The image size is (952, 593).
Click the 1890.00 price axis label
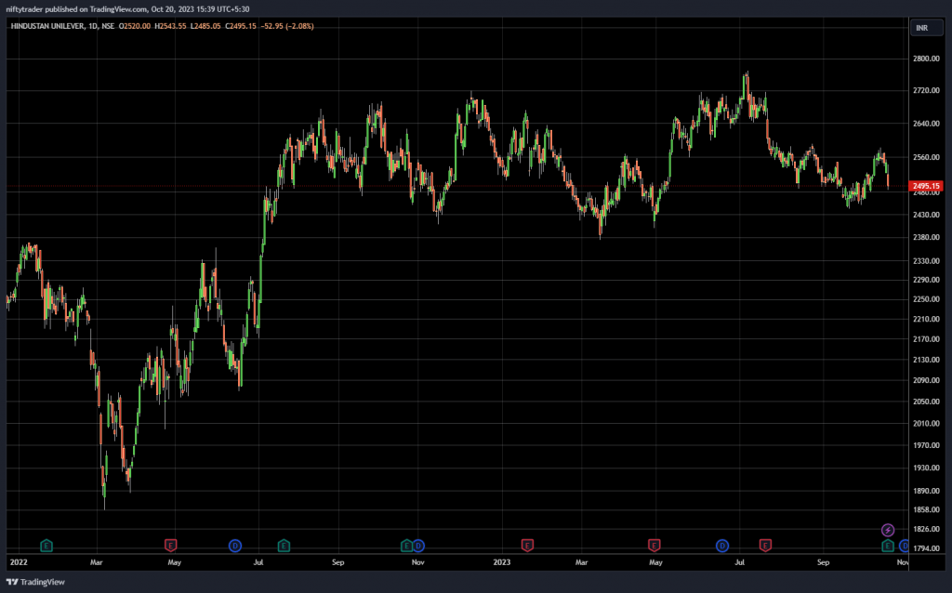pos(926,491)
